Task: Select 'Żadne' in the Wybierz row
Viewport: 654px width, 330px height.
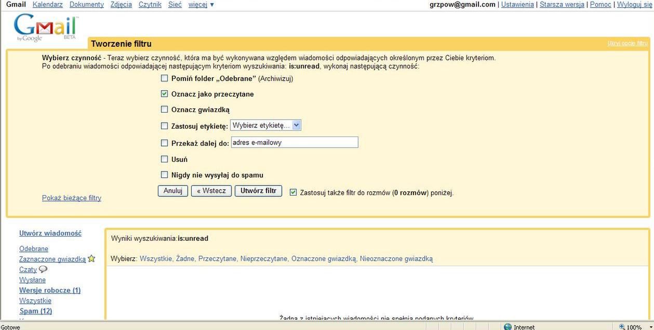Action: [185, 258]
